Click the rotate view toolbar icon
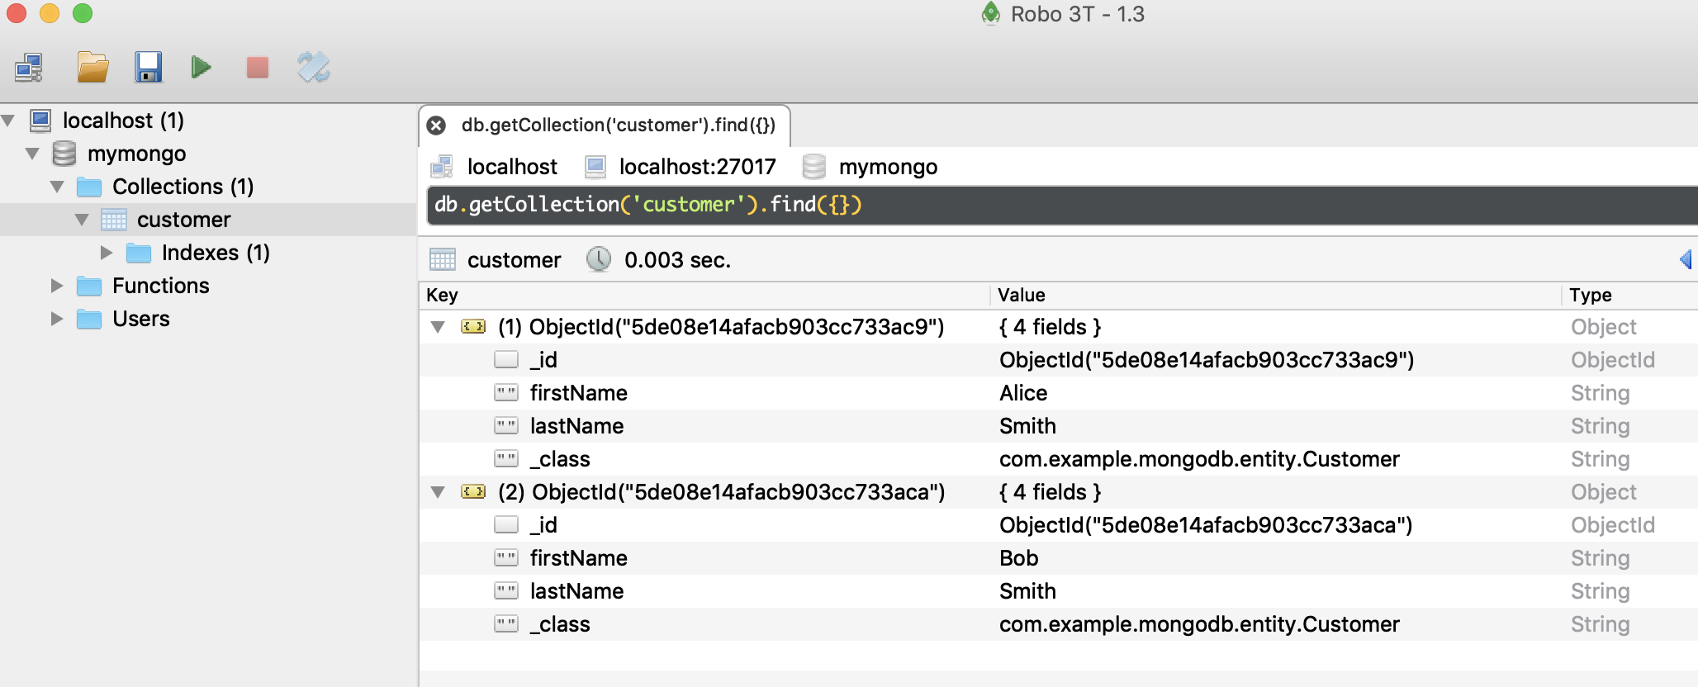The image size is (1698, 687). 314,67
